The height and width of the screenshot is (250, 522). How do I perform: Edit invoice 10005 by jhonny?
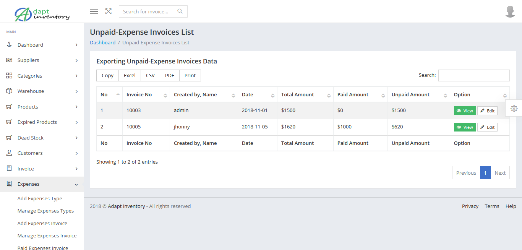pyautogui.click(x=487, y=127)
